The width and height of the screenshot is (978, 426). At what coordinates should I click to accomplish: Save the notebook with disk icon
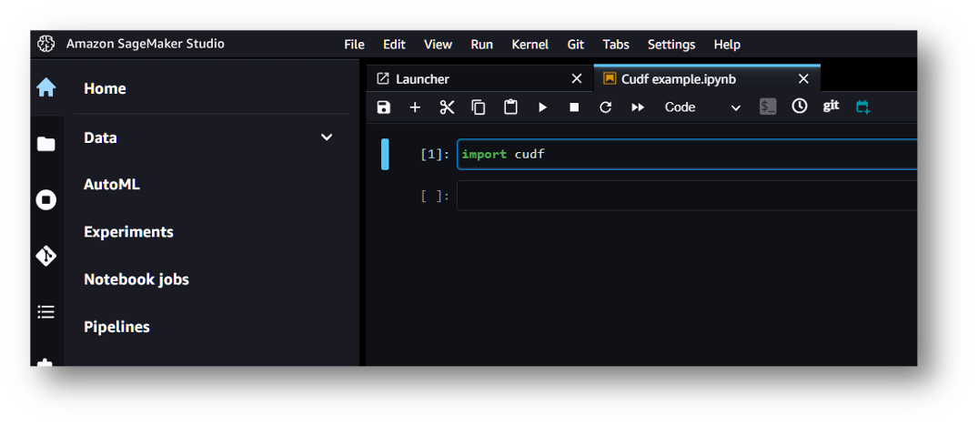click(384, 107)
